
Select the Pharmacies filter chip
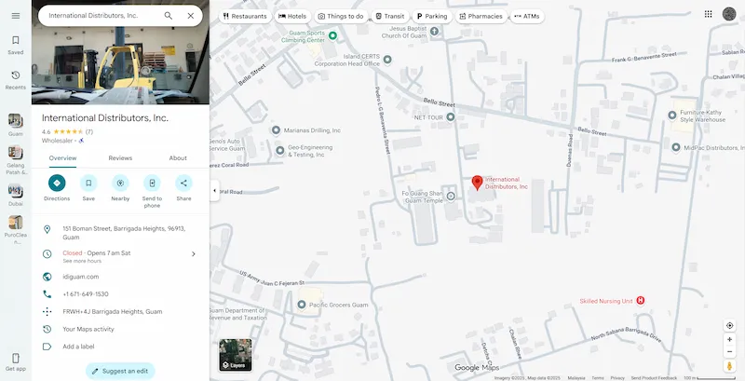481,16
